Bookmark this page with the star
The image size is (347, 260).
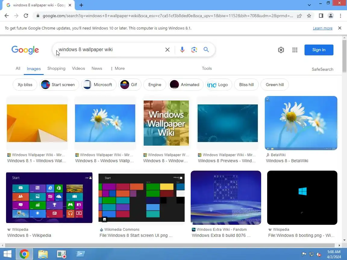[x=309, y=16]
